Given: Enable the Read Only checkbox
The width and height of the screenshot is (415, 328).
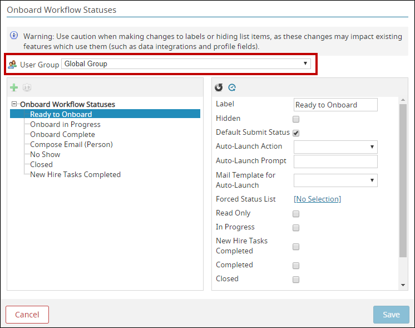Looking at the screenshot, I should click(296, 214).
